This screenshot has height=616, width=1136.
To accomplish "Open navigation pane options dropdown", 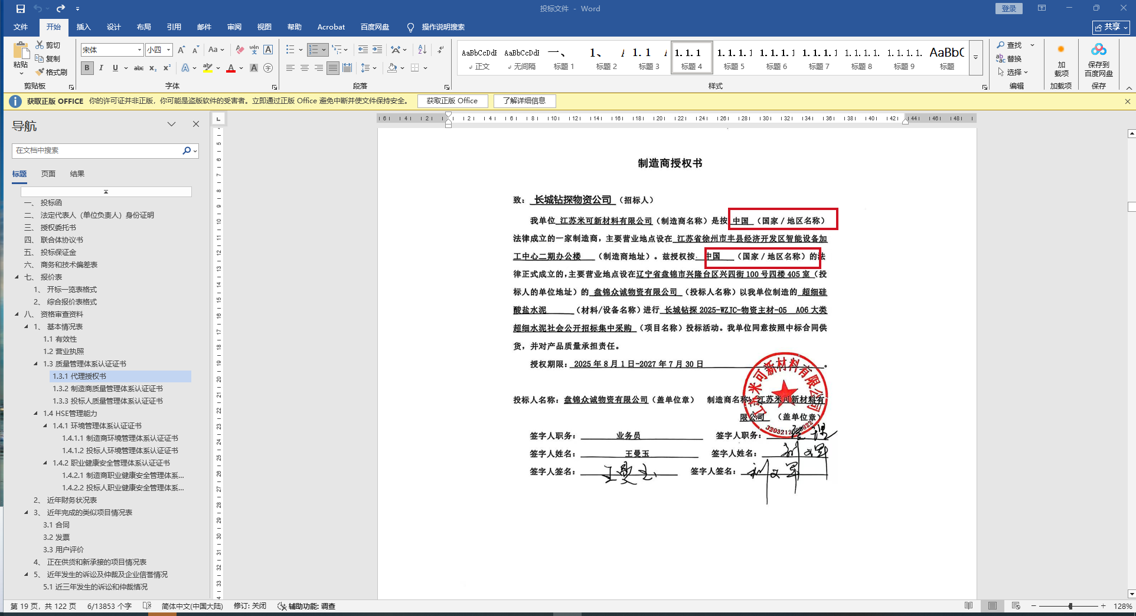I will [172, 124].
